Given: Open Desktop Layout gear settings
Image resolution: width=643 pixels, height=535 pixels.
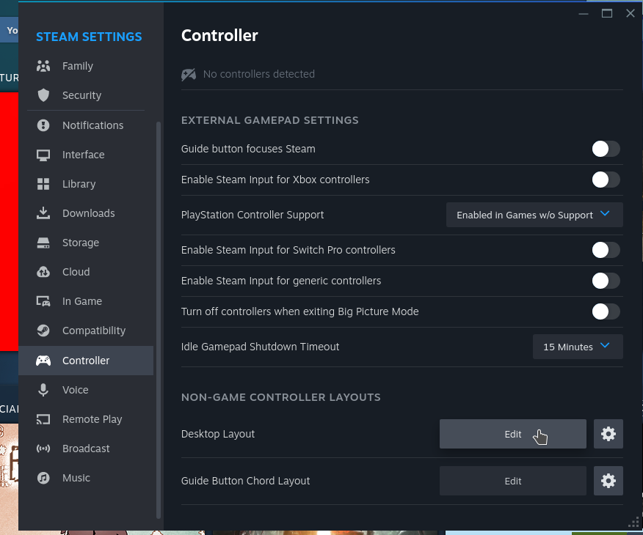Looking at the screenshot, I should click(609, 434).
